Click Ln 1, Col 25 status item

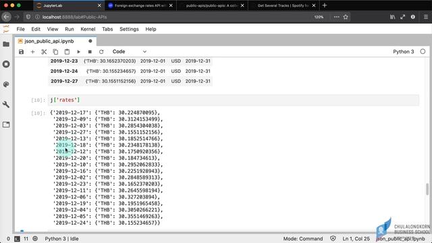pyautogui.click(x=356, y=238)
